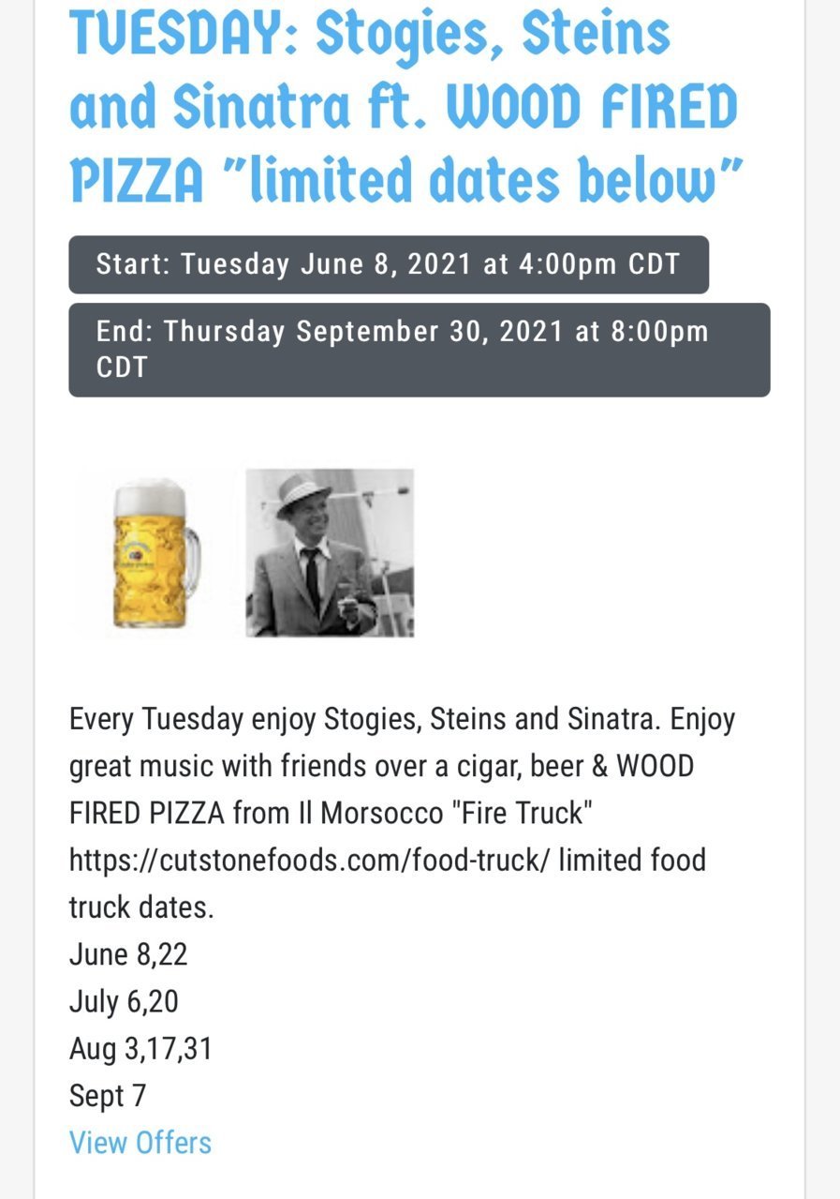
Task: Click the Start: Tuesday June 8 badge
Action: (x=389, y=264)
